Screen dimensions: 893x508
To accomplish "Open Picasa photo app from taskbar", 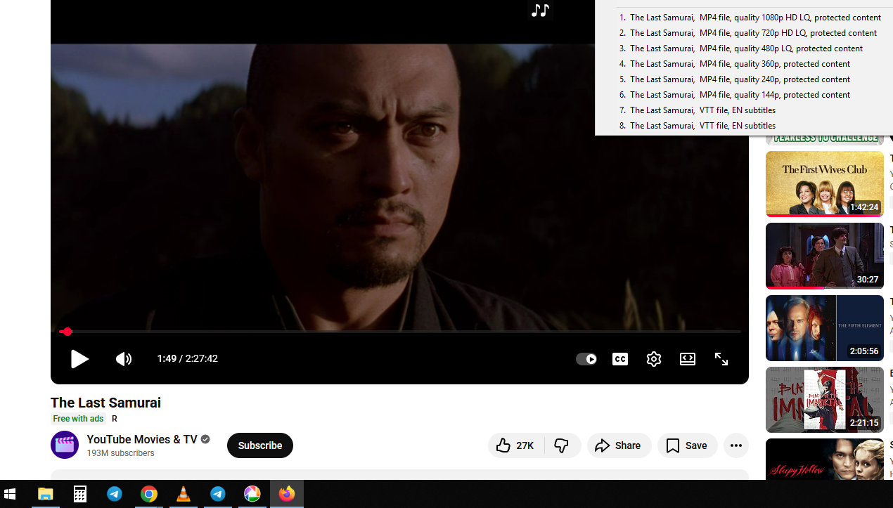I will pyautogui.click(x=252, y=494).
